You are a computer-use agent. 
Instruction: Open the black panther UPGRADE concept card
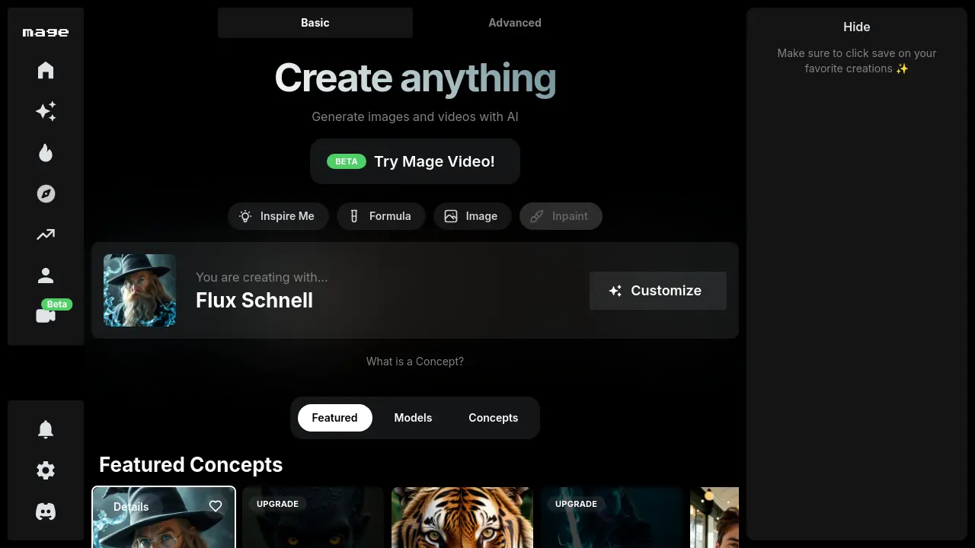pos(313,518)
